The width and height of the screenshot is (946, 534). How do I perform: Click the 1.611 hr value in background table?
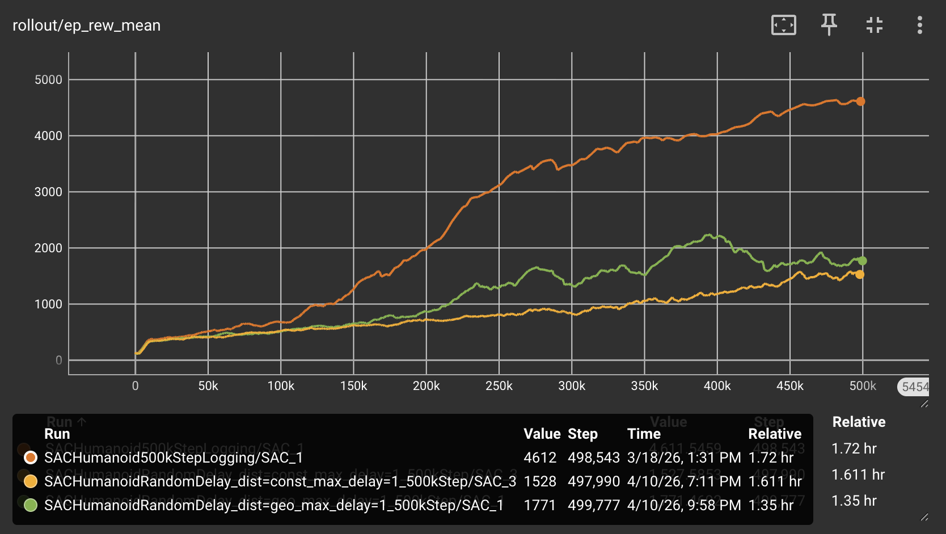pyautogui.click(x=858, y=474)
